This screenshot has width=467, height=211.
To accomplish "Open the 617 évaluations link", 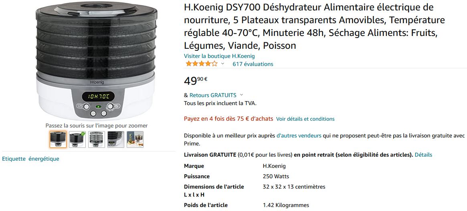I will click(x=253, y=64).
